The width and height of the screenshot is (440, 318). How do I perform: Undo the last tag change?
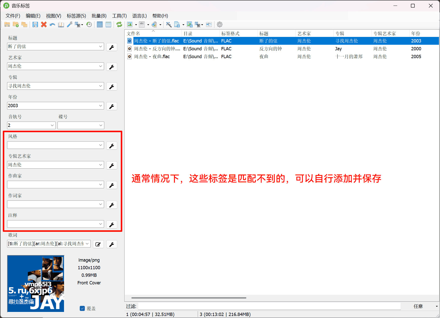coord(52,24)
